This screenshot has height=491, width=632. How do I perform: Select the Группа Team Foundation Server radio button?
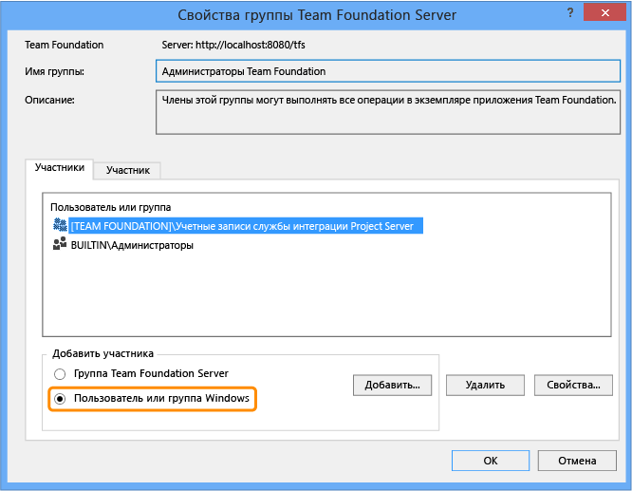[x=60, y=374]
